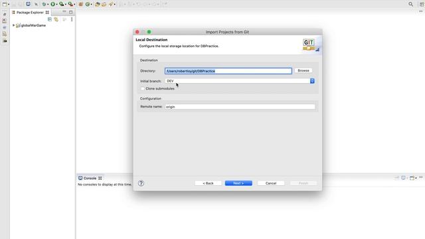This screenshot has height=239, width=425.
Task: Click the Open Perspective icon at top right
Action: coord(422,4)
